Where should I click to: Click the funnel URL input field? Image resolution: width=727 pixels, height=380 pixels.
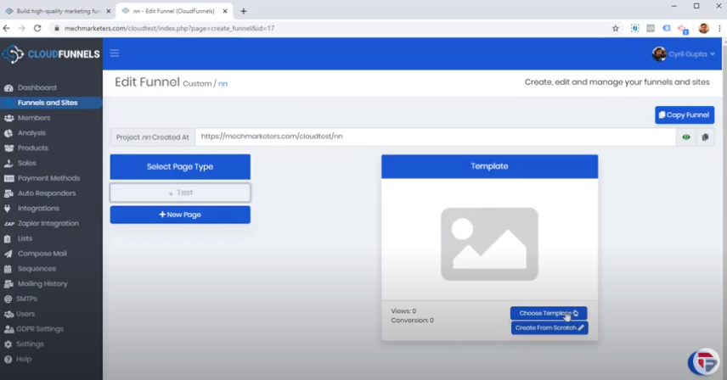coord(435,137)
